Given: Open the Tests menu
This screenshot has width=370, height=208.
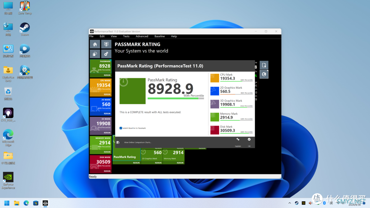Looking at the screenshot, I should coord(126,36).
